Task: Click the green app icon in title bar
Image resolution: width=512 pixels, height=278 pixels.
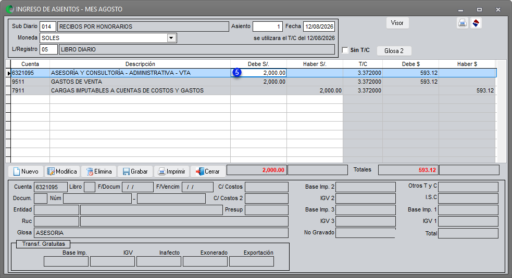Action: 10,9
